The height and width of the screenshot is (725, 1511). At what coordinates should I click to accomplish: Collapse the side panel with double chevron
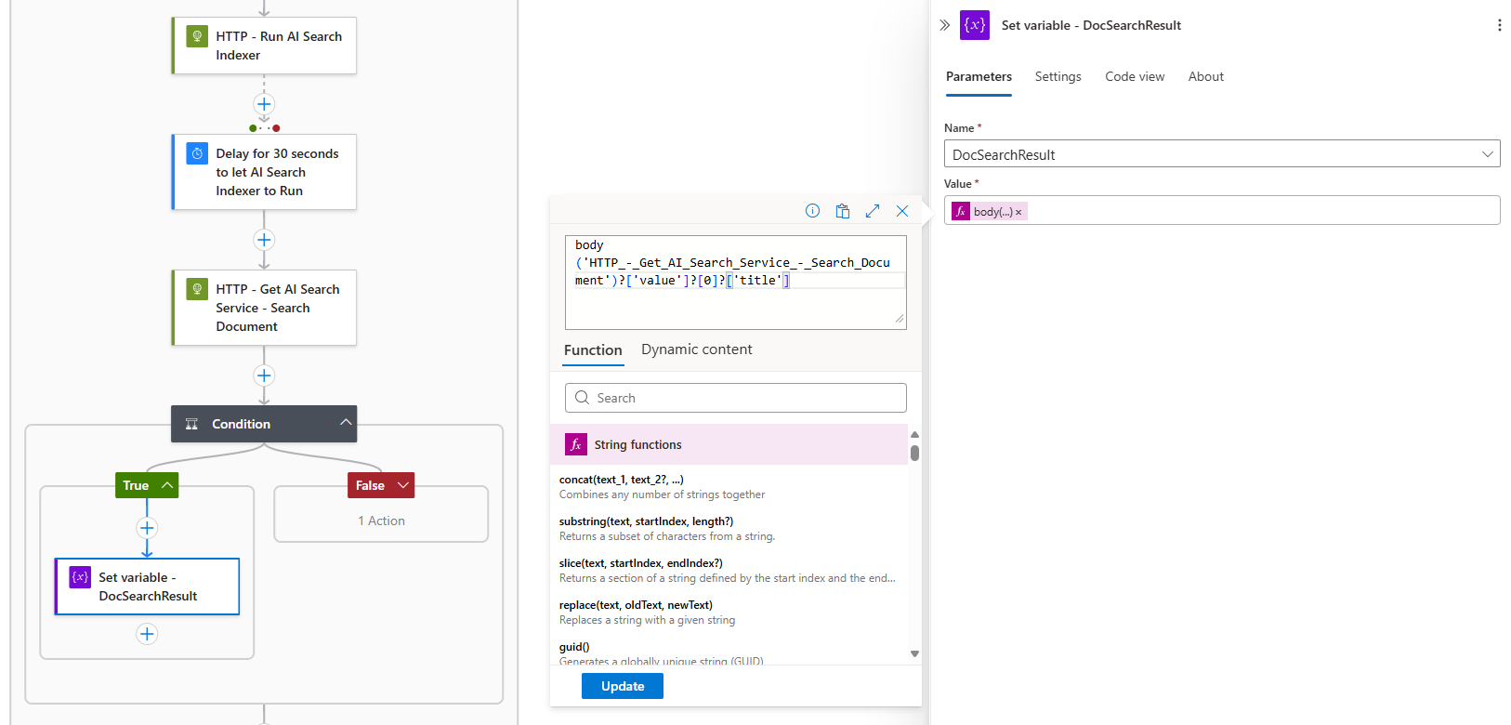point(944,25)
